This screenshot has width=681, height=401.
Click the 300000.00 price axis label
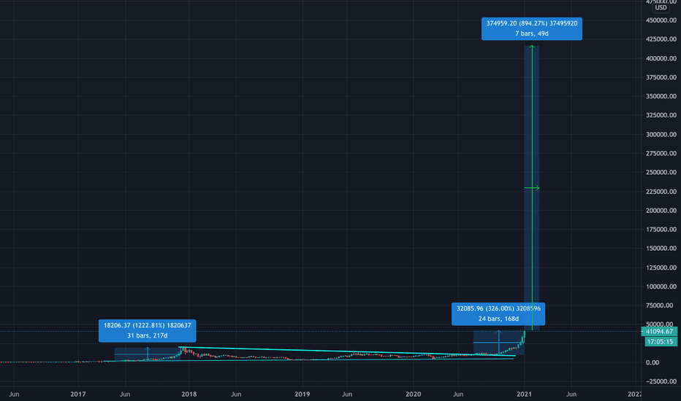[661, 134]
